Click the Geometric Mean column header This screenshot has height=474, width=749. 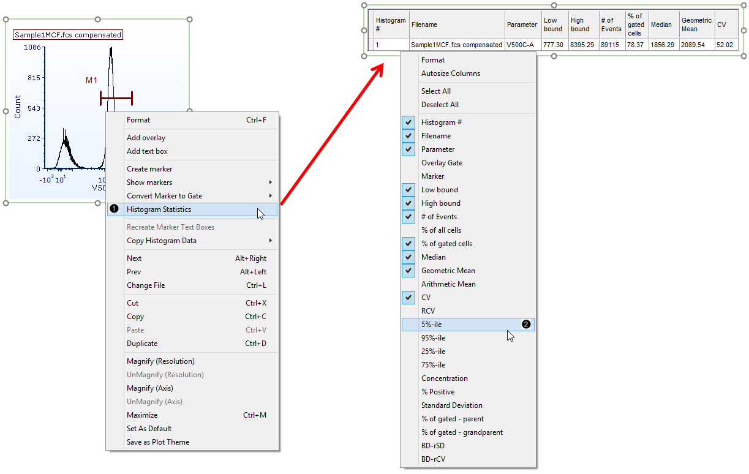click(696, 24)
